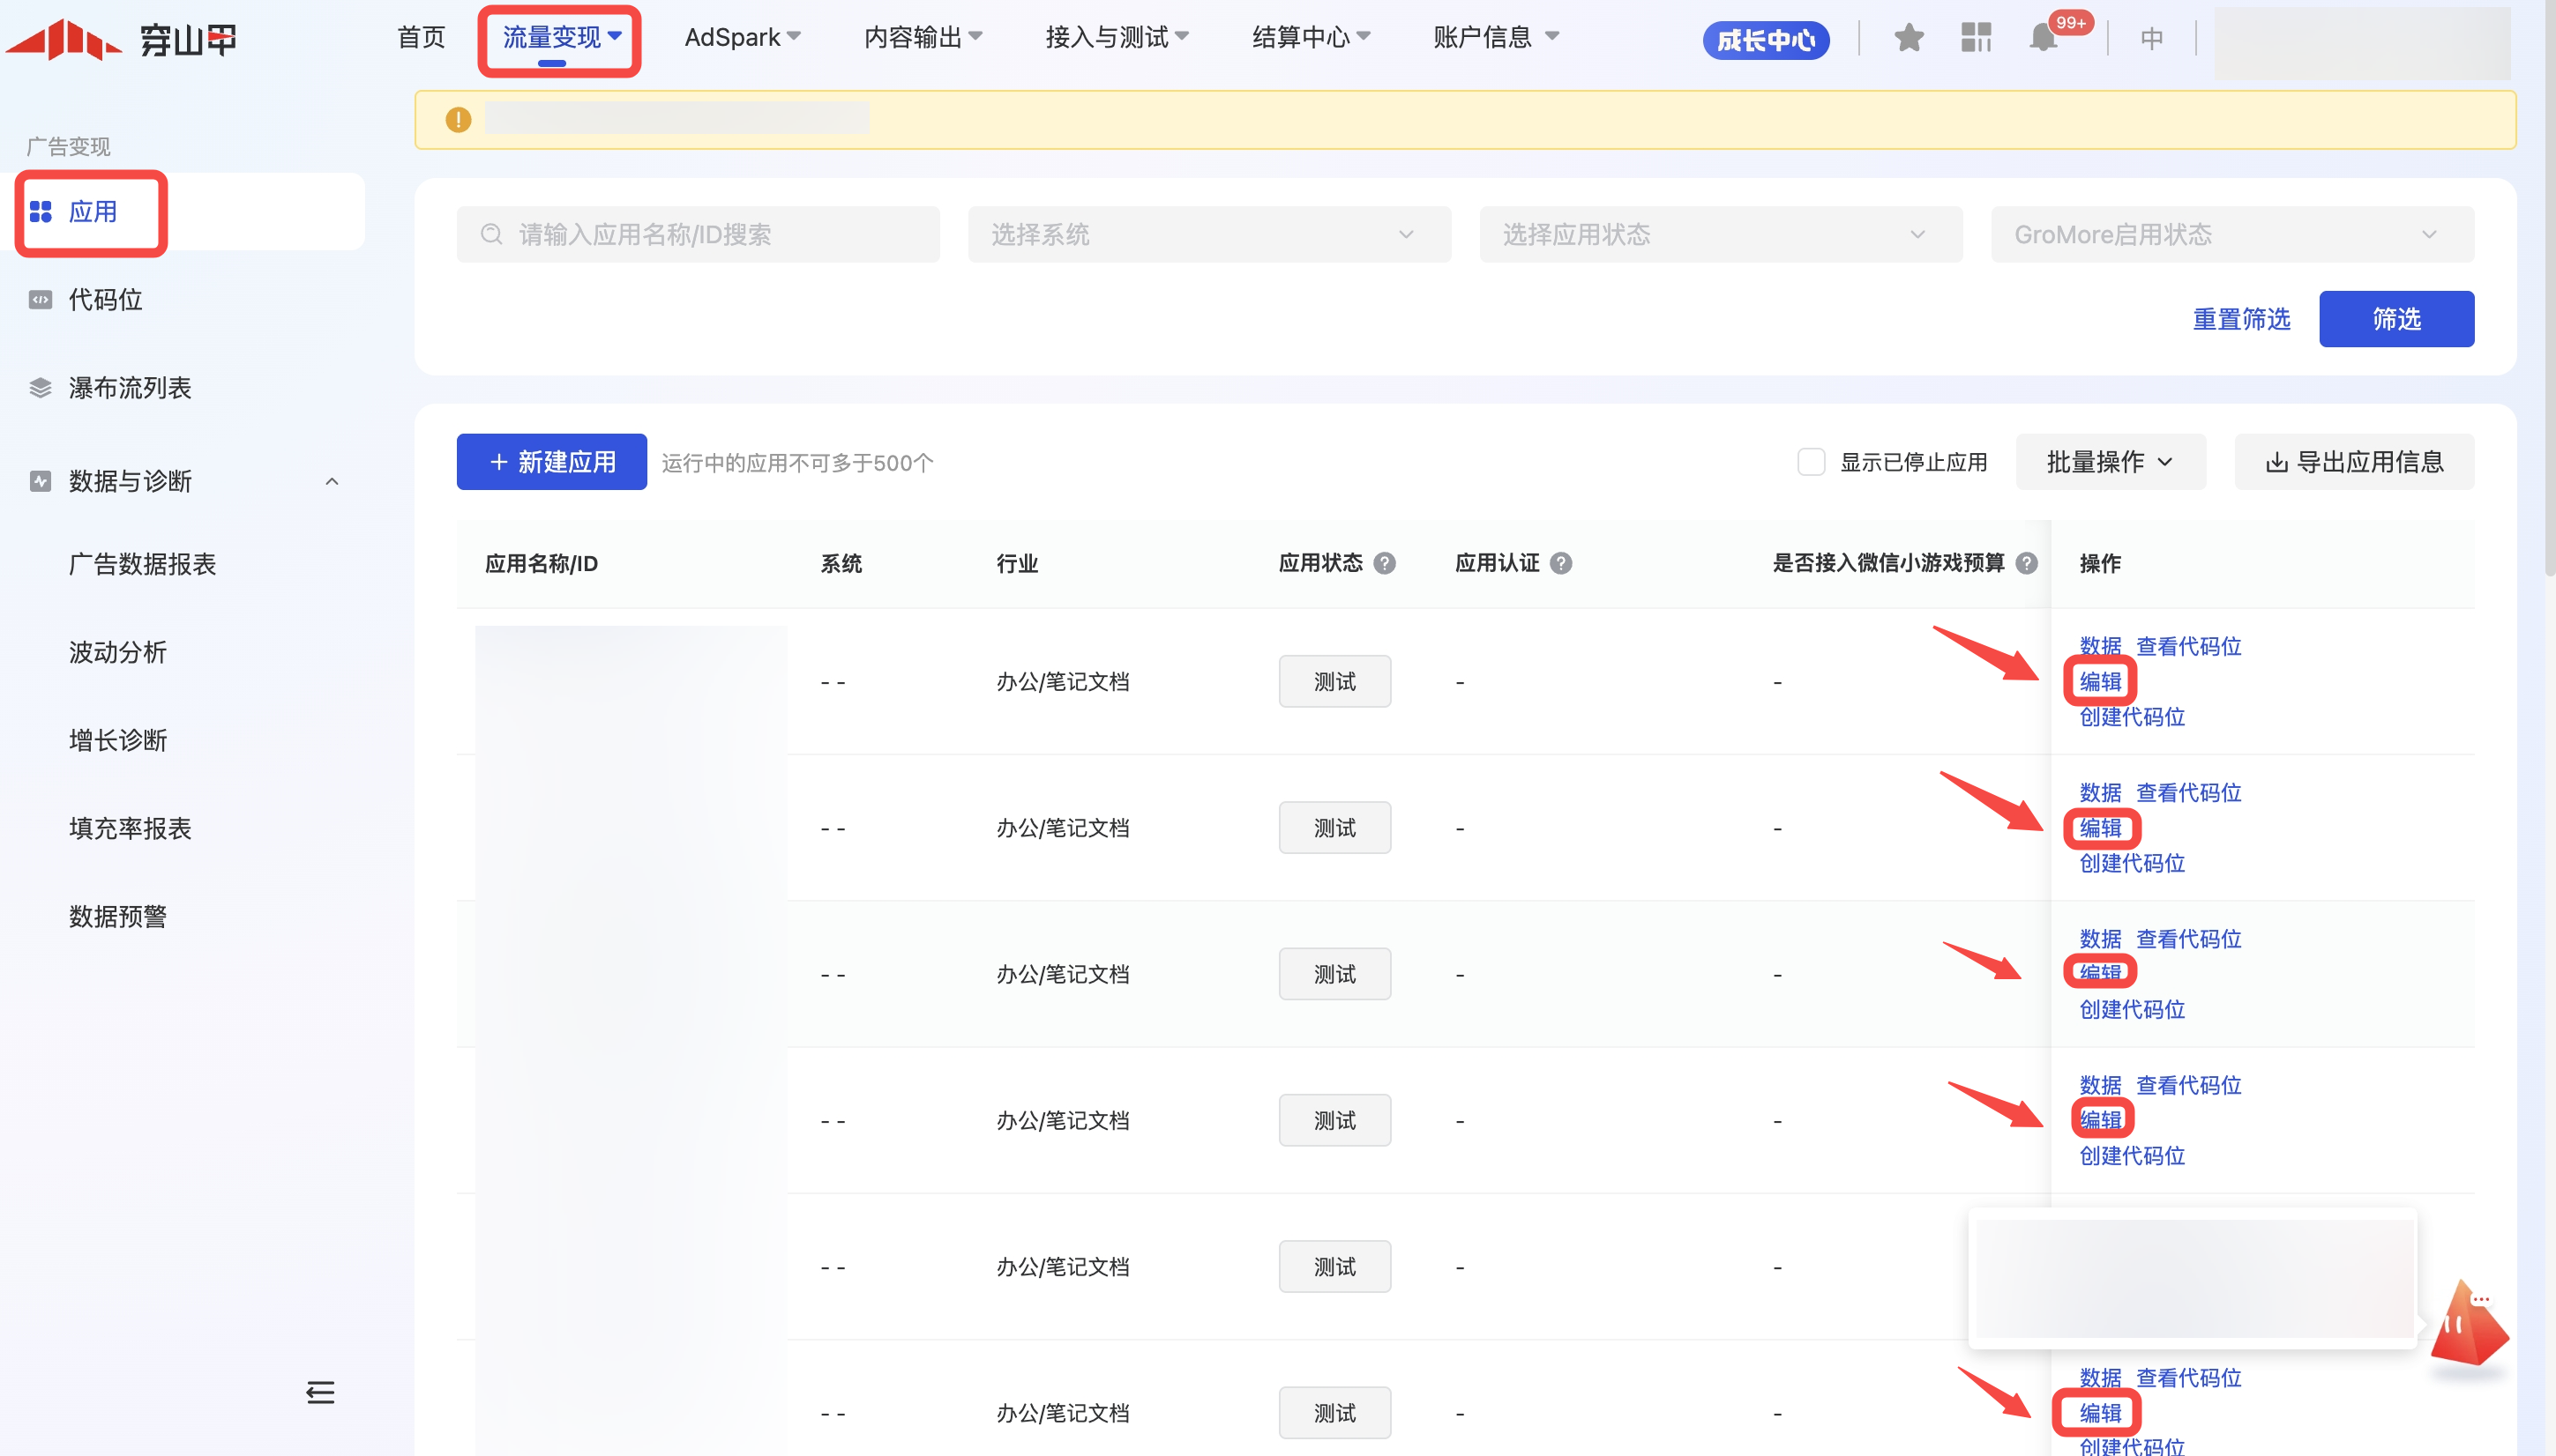Toggle the 显示已停止应用 checkbox

pyautogui.click(x=1811, y=462)
